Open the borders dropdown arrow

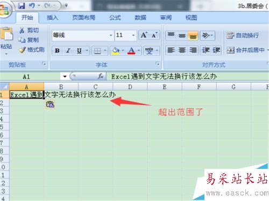click(105, 50)
